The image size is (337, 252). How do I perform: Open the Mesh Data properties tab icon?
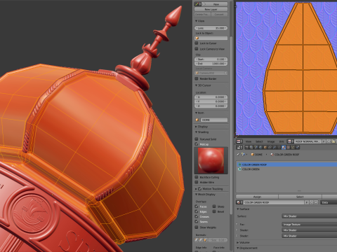tap(279, 147)
